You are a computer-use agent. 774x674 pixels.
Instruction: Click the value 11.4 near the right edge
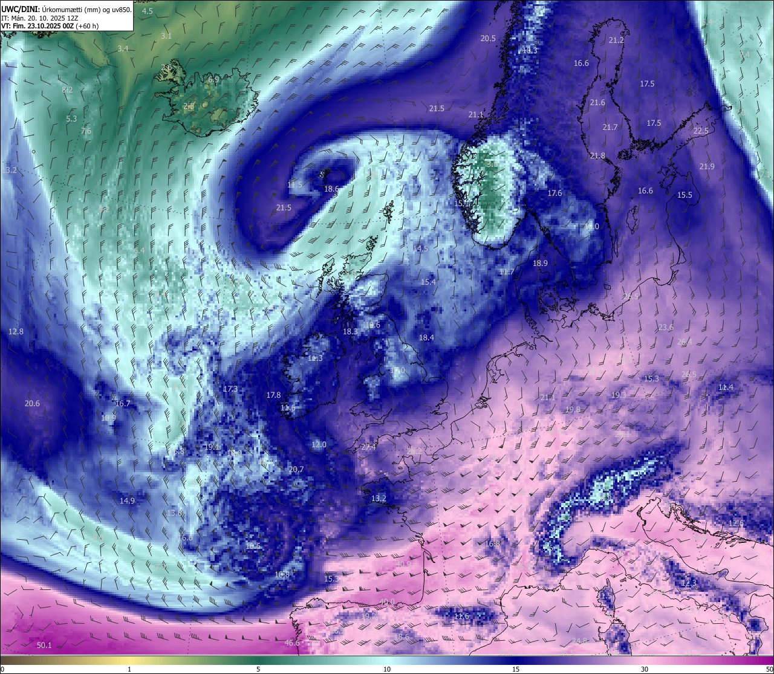click(x=726, y=387)
